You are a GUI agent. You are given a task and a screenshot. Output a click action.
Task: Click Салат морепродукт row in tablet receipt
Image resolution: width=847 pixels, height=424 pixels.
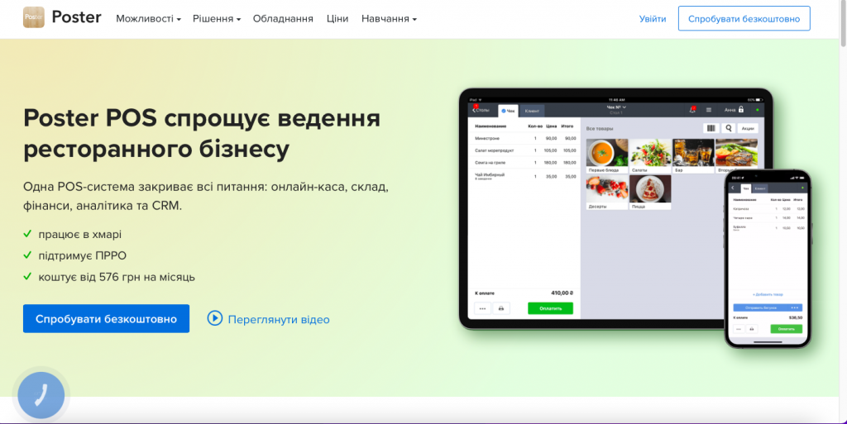tap(524, 150)
